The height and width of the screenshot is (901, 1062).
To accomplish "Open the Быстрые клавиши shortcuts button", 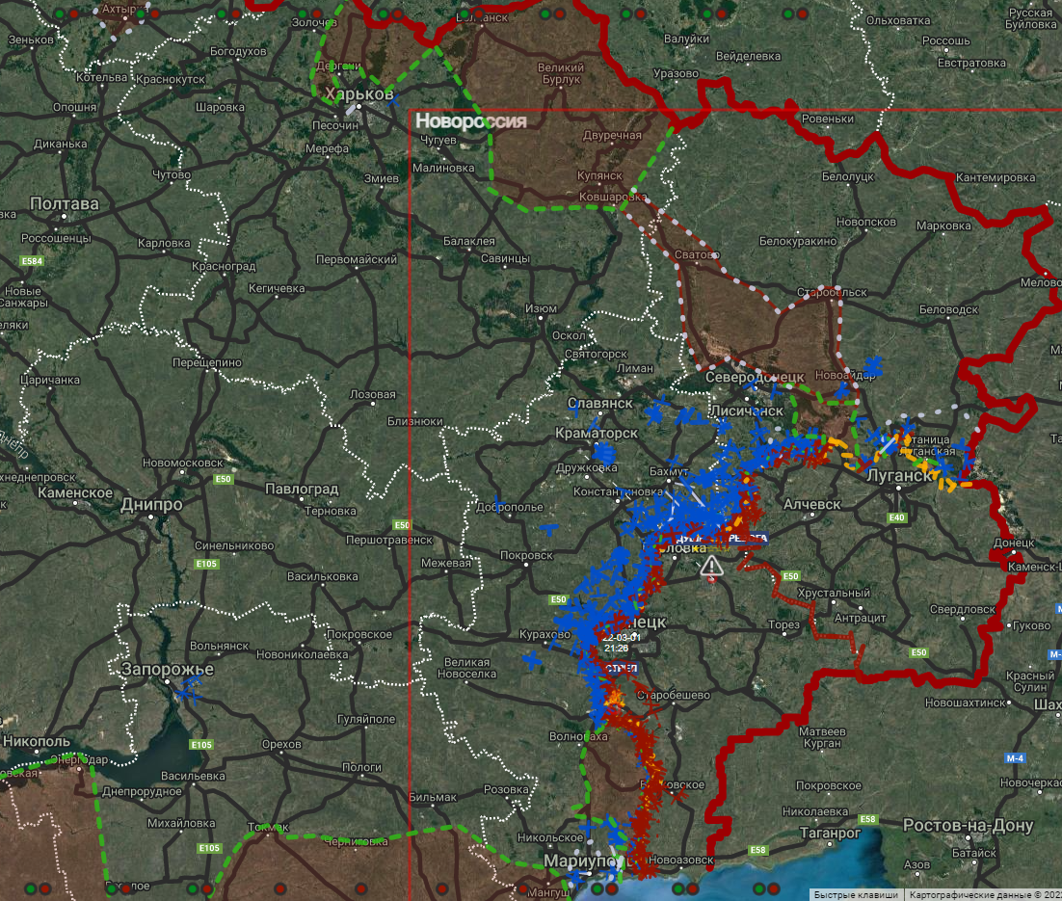I will pyautogui.click(x=856, y=895).
